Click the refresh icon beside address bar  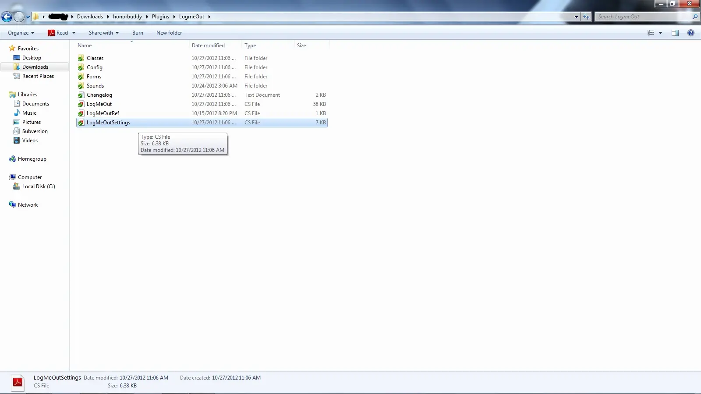(x=586, y=17)
